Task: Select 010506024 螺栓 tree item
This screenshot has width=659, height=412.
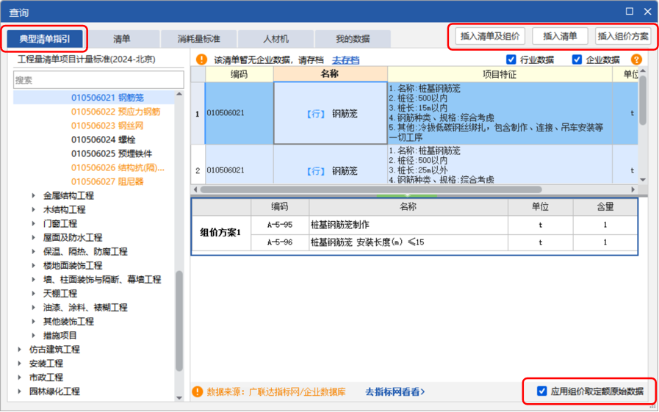Action: [x=103, y=140]
